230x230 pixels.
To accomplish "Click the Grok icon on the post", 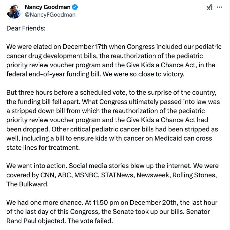I will (210, 7).
